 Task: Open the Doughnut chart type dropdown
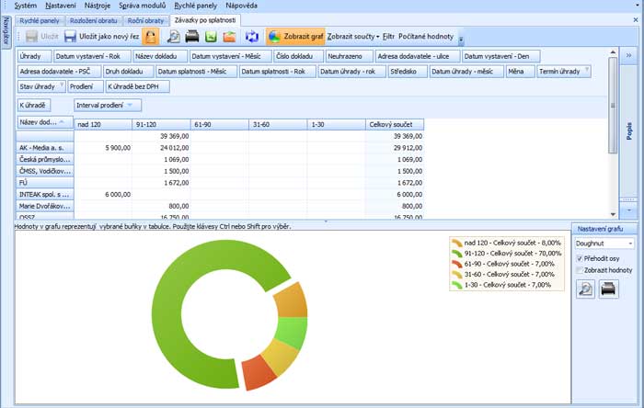[629, 244]
